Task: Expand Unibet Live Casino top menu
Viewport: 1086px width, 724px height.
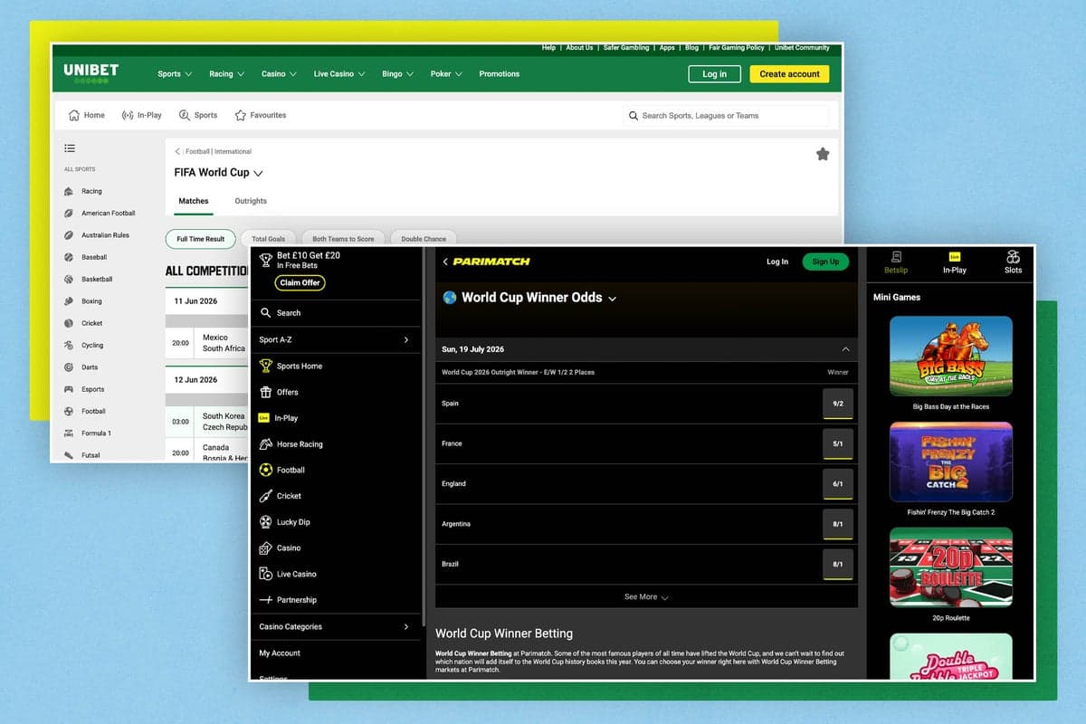Action: tap(339, 74)
